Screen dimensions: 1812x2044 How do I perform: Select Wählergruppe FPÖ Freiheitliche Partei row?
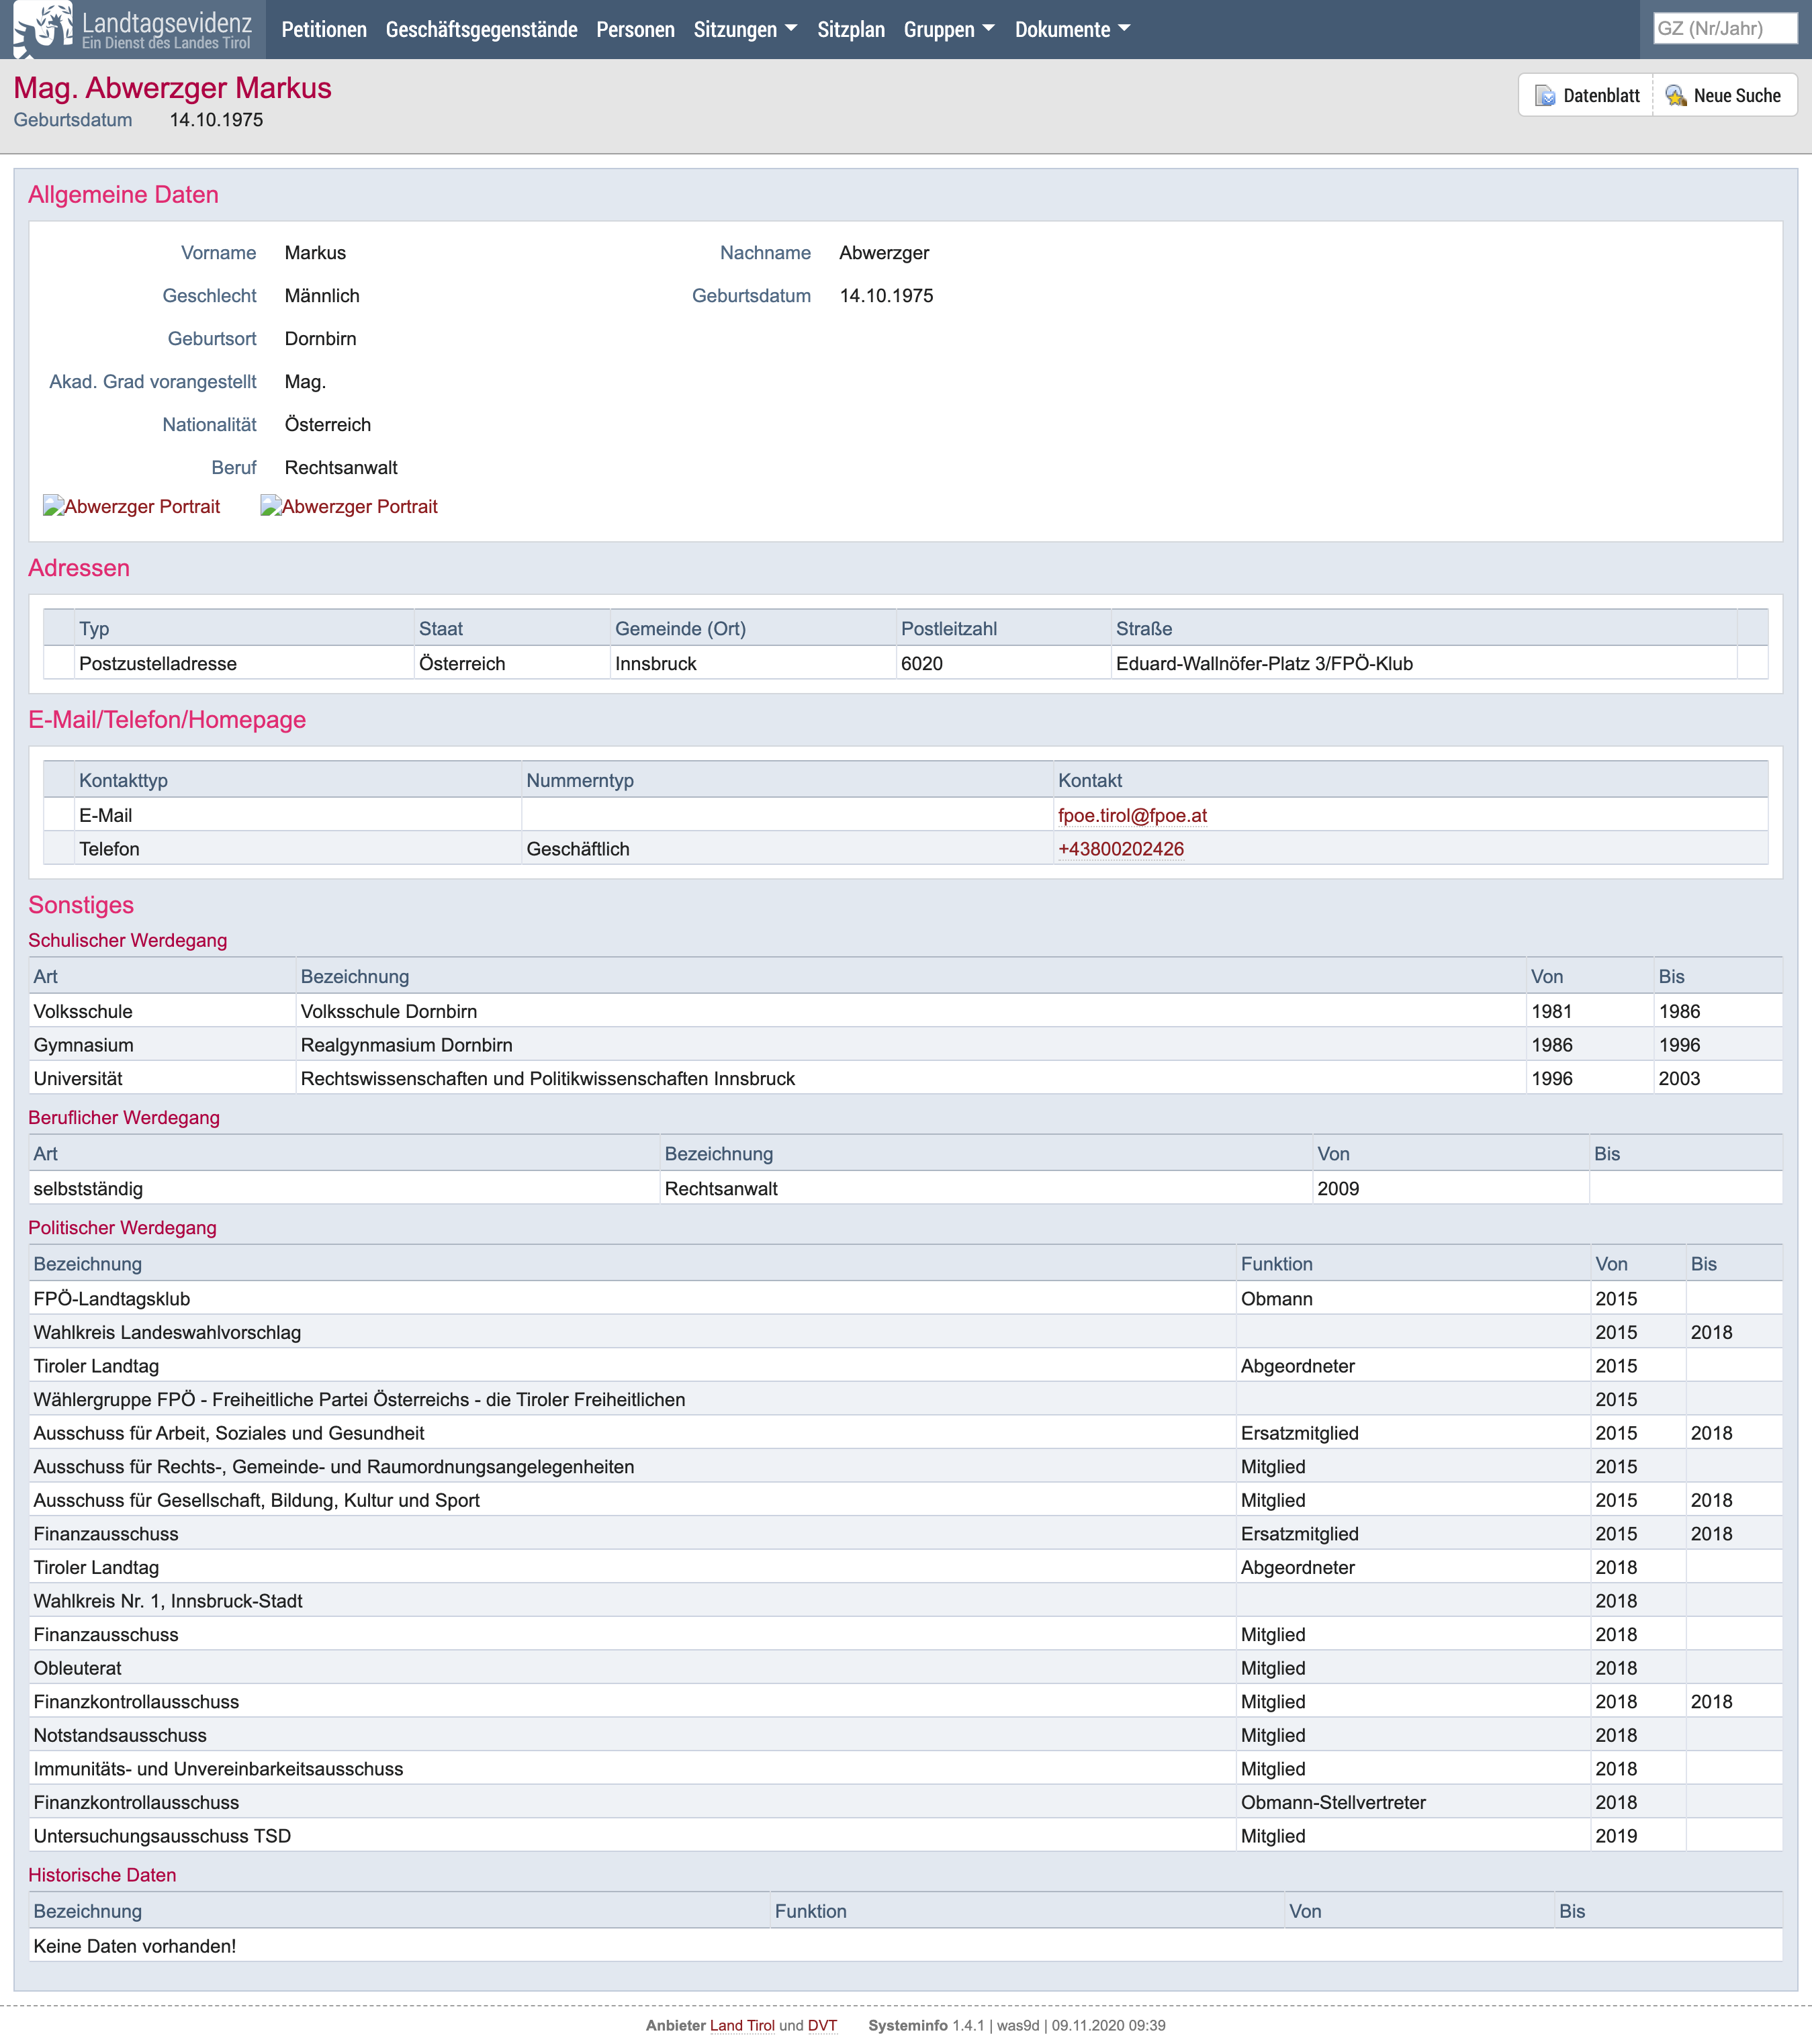(905, 1400)
